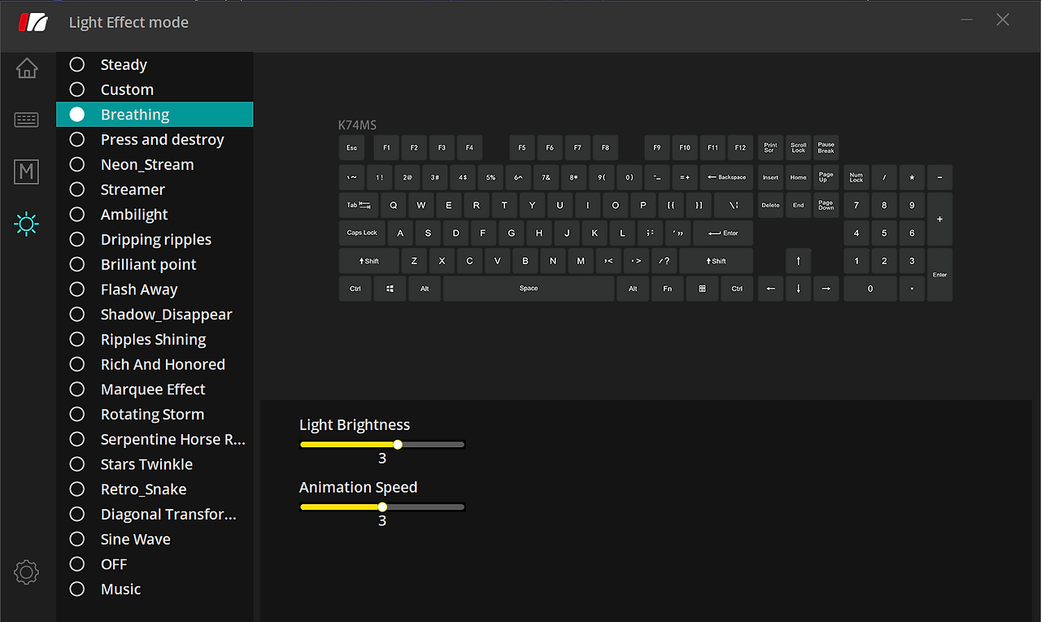Click the F12 key on the keyboard
The width and height of the screenshot is (1041, 622).
[740, 148]
